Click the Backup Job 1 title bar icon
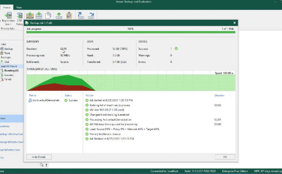Image resolution: width=282 pixels, height=174 pixels. pyautogui.click(x=27, y=23)
